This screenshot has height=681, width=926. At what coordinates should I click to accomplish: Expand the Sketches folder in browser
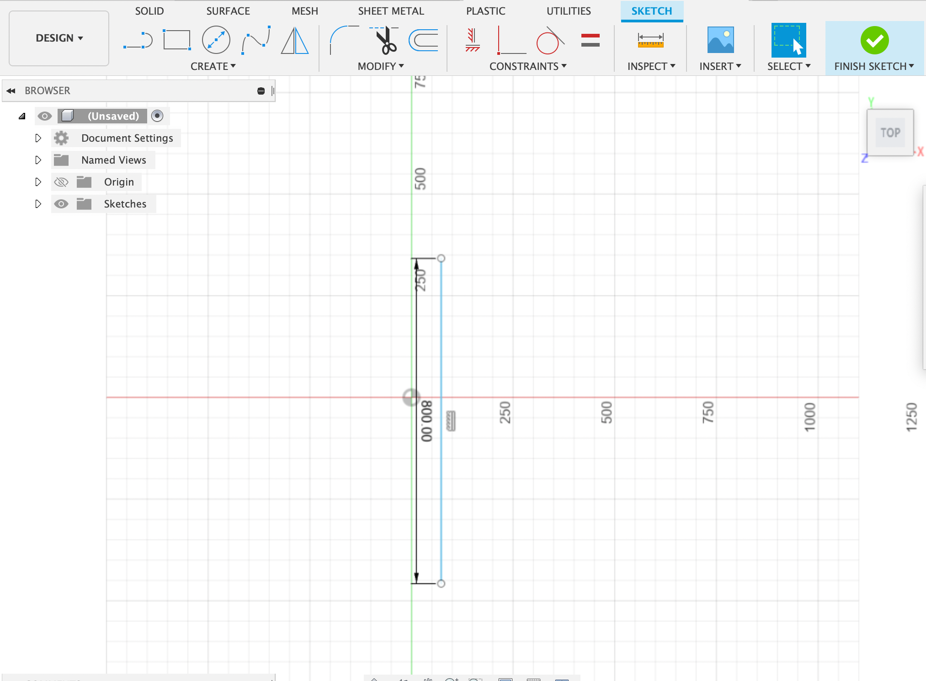pos(37,203)
